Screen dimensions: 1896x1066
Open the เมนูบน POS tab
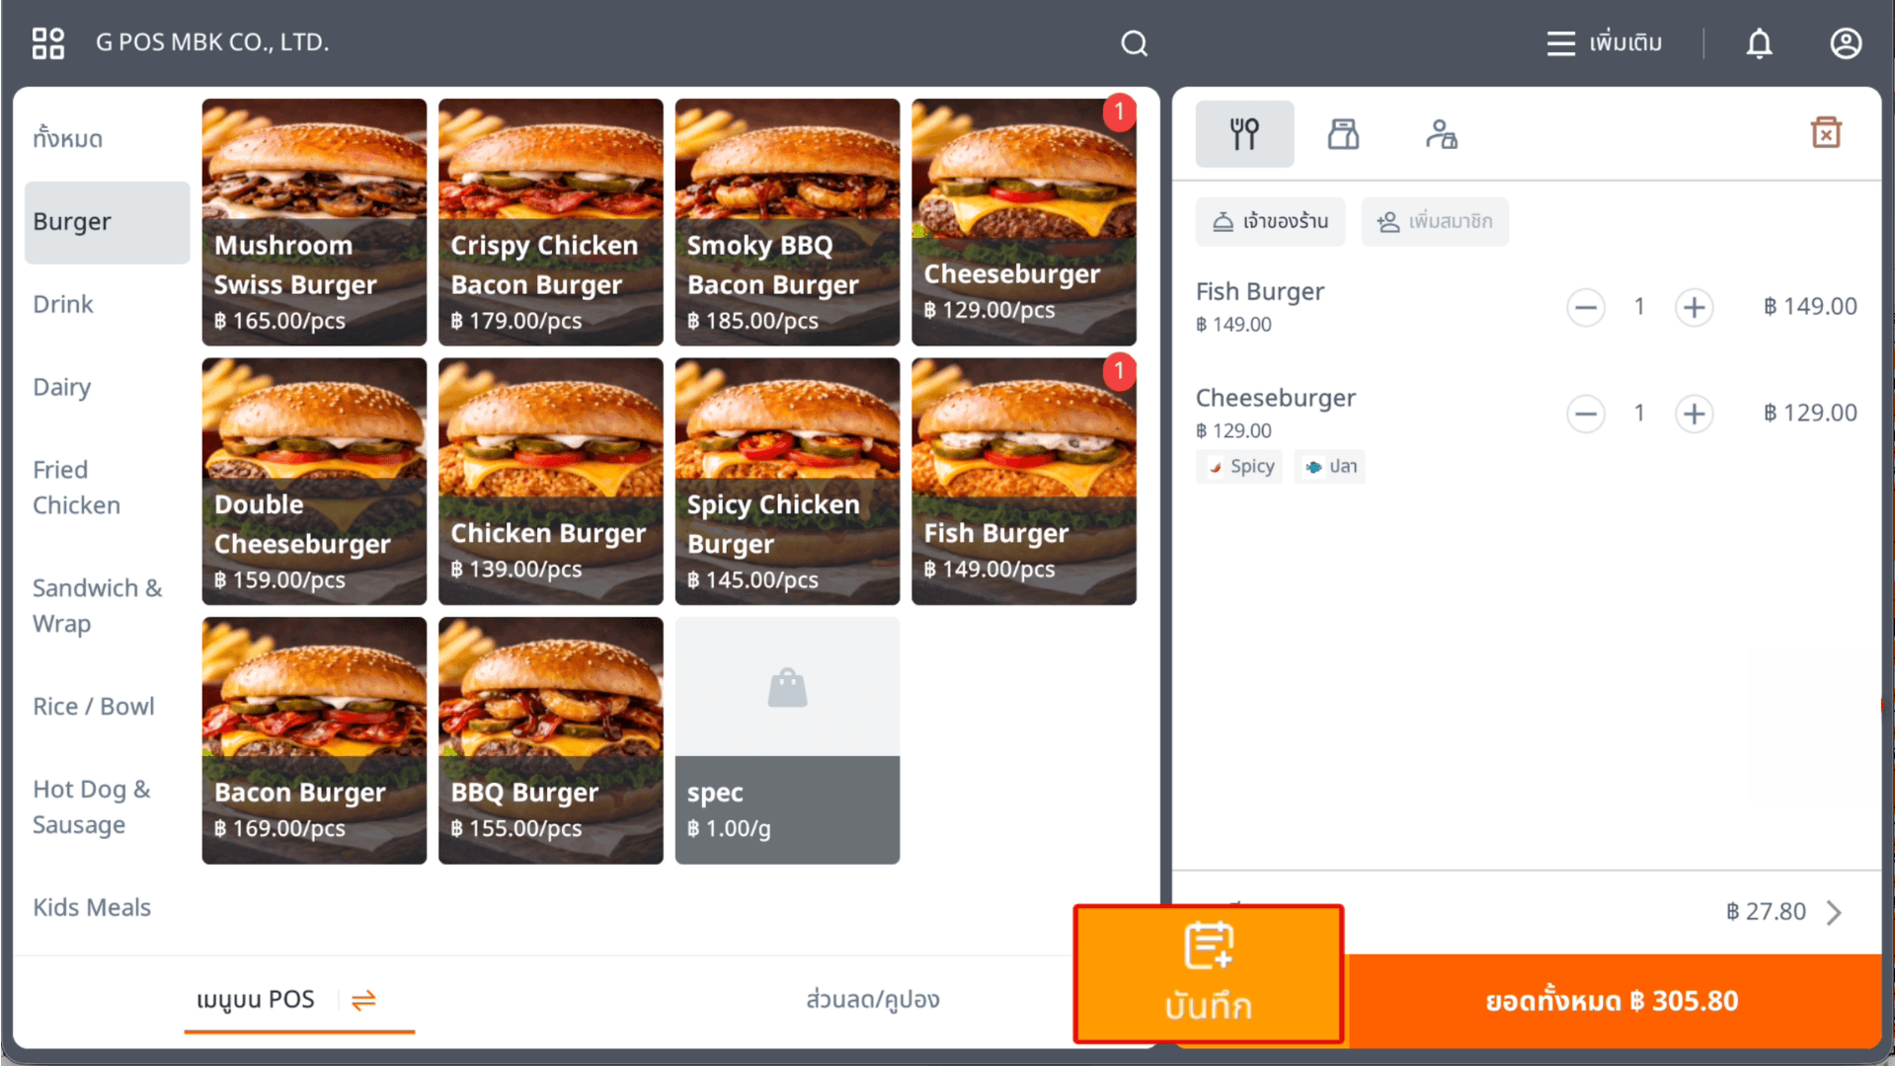[x=256, y=1000]
